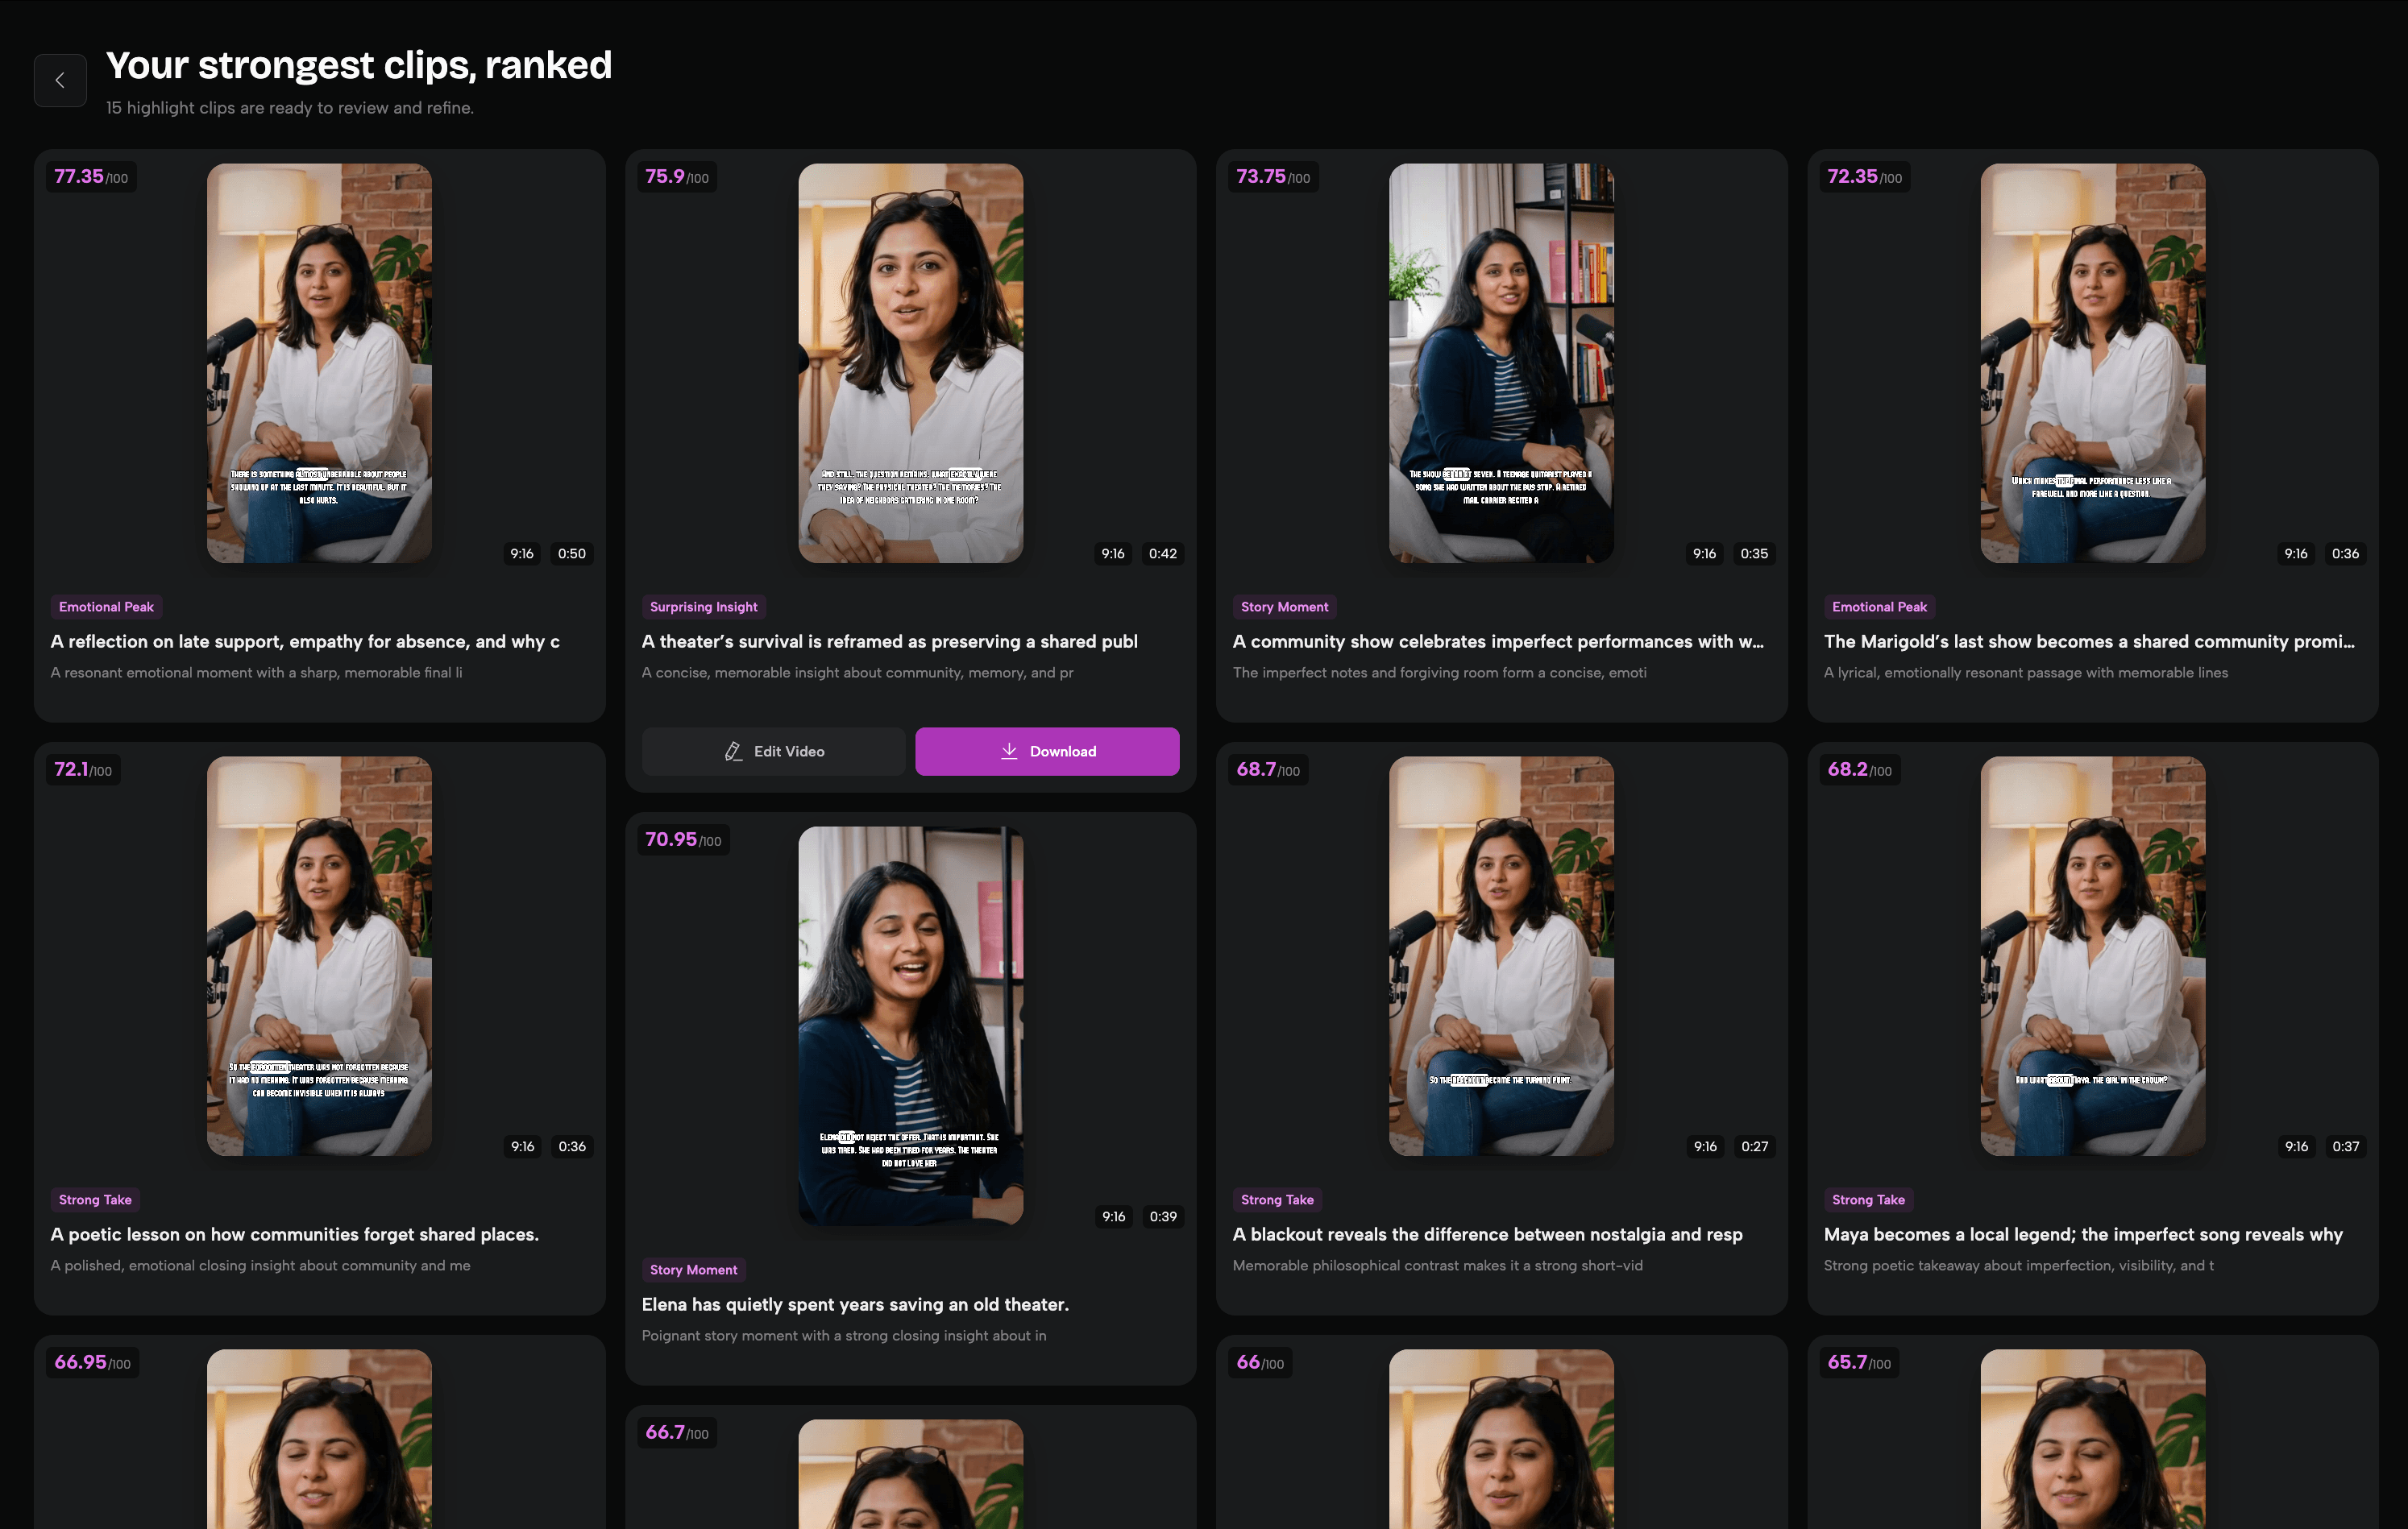Click the Story Moment tag on 73.75 clip

(x=1284, y=607)
